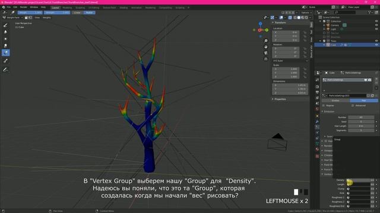Uncheck the Trees collection checkbox
The height and width of the screenshot is (213, 380).
(324, 41)
